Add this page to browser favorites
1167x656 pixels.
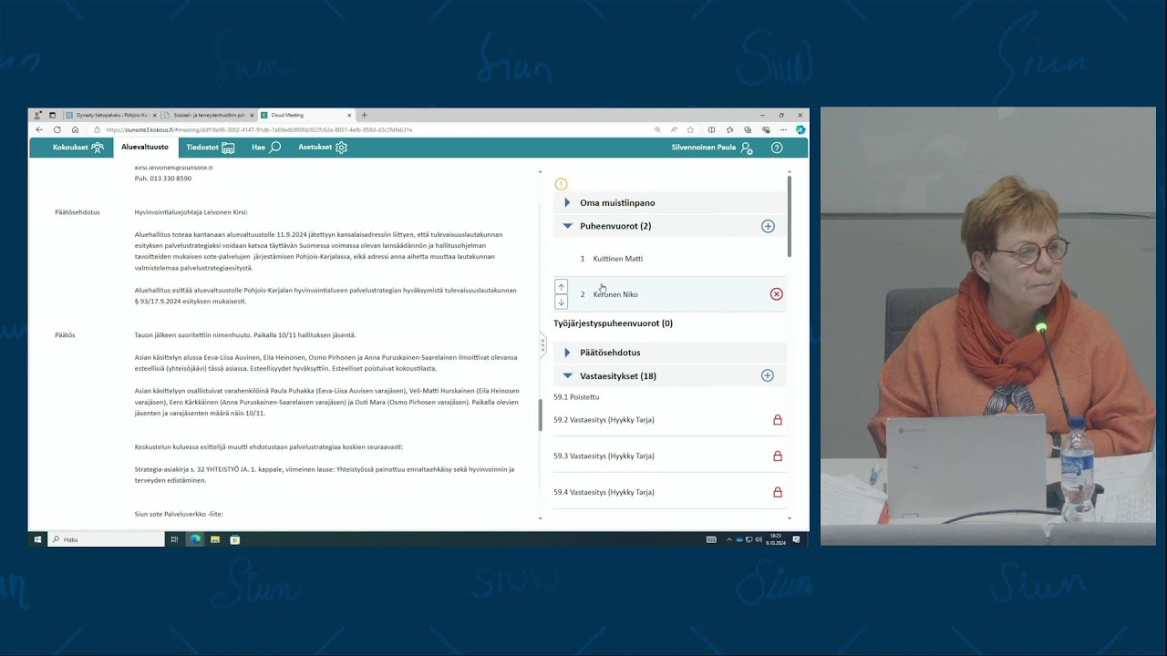click(x=690, y=129)
